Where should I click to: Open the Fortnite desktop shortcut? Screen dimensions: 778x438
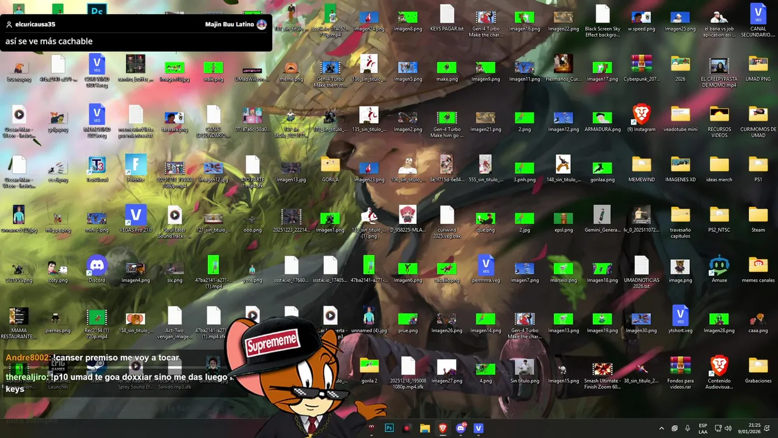(x=136, y=169)
